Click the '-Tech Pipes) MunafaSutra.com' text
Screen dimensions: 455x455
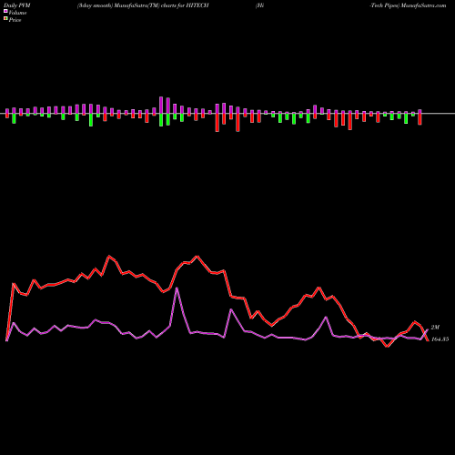(x=408, y=5)
